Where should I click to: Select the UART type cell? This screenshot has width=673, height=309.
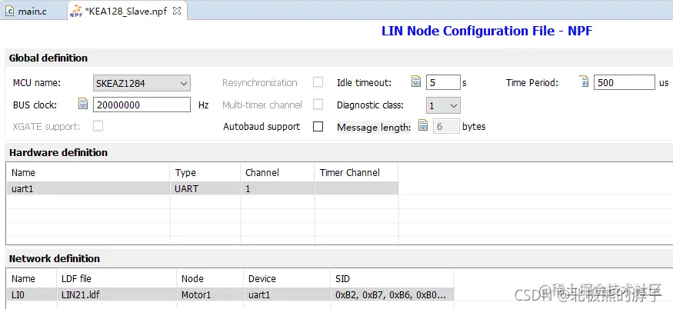tap(205, 188)
